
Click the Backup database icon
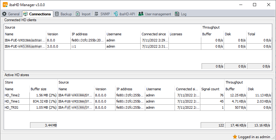tap(57, 14)
